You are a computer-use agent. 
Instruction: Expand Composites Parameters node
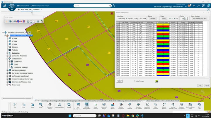point(7,56)
